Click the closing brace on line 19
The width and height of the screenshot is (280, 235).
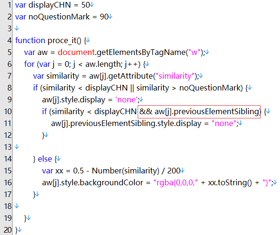click(x=25, y=218)
